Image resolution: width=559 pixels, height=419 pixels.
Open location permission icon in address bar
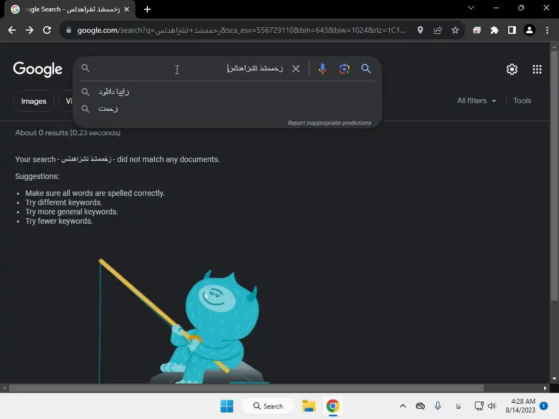click(x=420, y=31)
